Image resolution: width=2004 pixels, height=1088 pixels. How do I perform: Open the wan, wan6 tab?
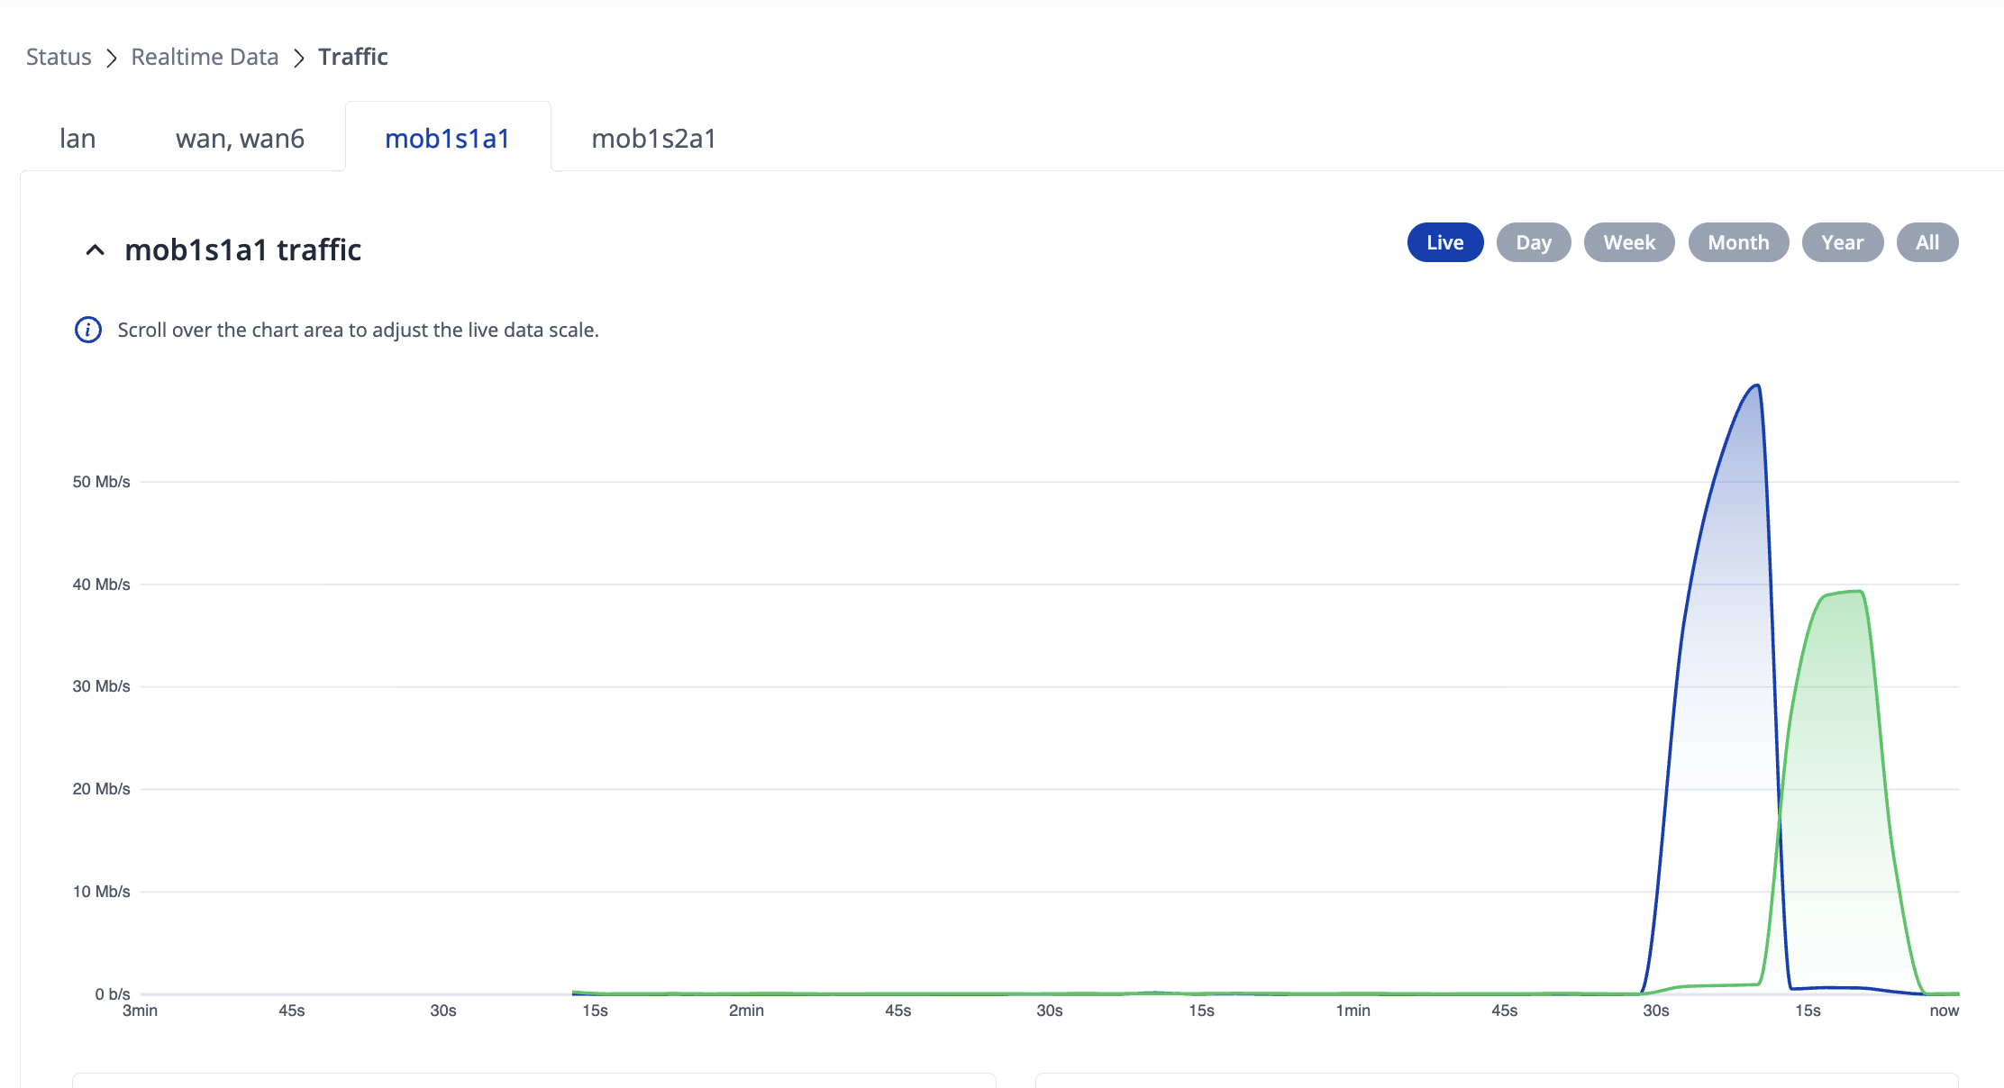(x=240, y=138)
